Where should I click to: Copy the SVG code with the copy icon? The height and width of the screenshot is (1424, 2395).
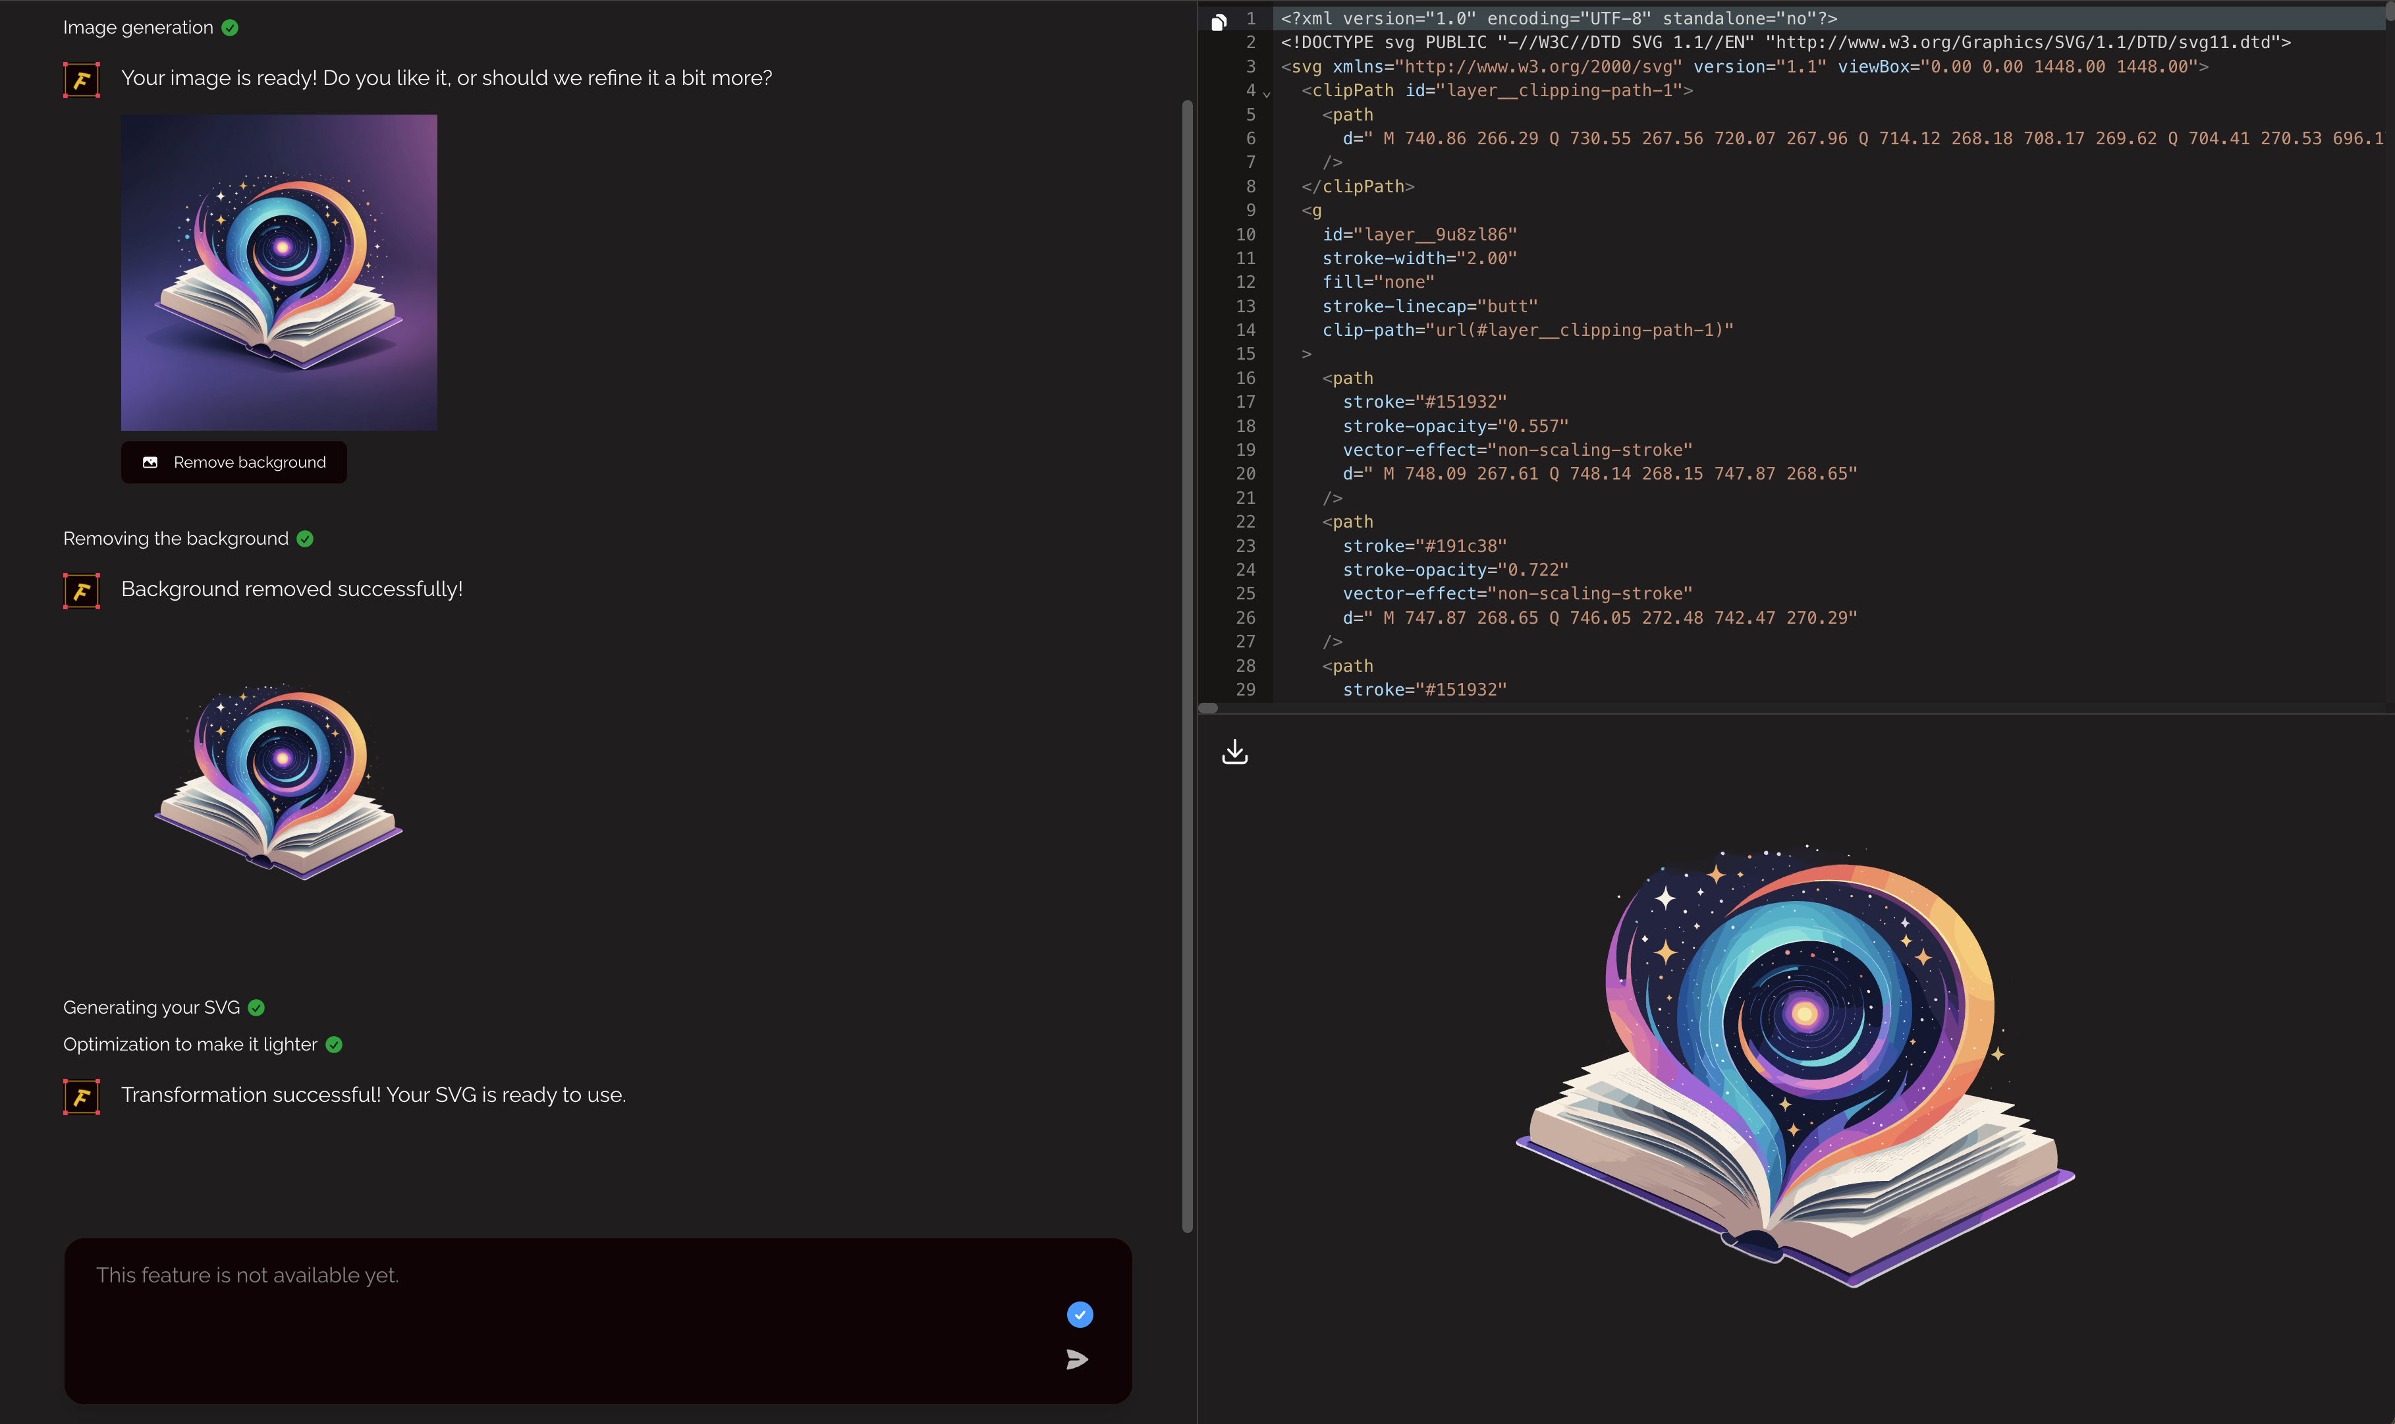tap(1219, 21)
